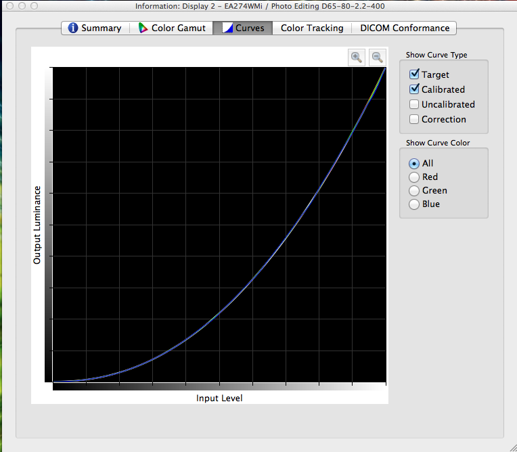Viewport: 517px width, 452px height.
Task: Uncheck the Target curve checkbox
Action: point(414,74)
